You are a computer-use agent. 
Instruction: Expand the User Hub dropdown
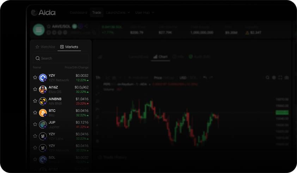coord(145,12)
